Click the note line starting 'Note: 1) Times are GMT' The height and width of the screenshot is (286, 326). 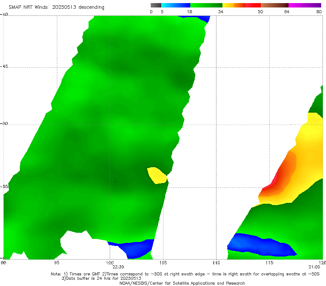[x=185, y=274]
